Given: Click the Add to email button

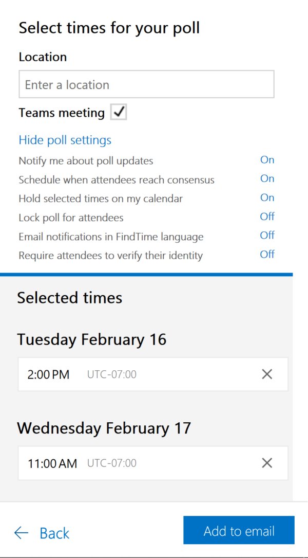Looking at the screenshot, I should (239, 530).
